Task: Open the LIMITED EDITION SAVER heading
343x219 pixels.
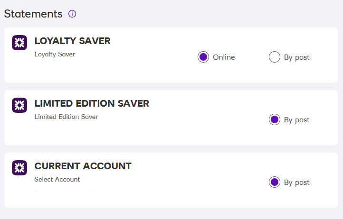Action: point(92,104)
